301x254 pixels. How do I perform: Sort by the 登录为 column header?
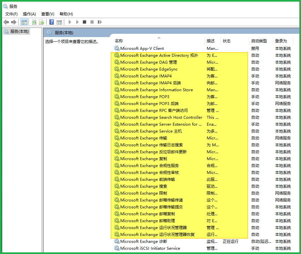(x=281, y=41)
